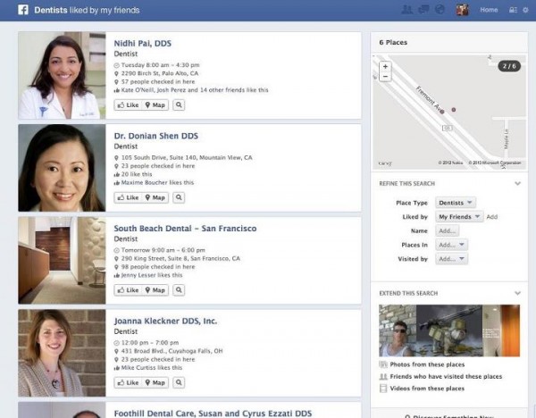Open South Beach Dental - San Francisco page
The width and height of the screenshot is (536, 418).
(x=185, y=229)
